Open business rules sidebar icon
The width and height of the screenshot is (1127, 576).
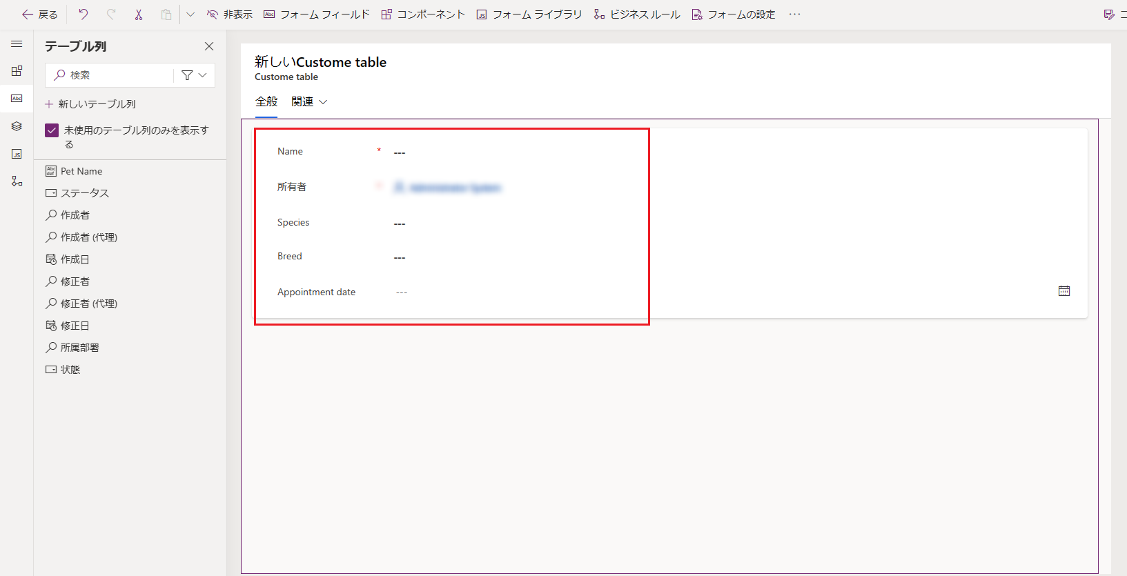[17, 181]
